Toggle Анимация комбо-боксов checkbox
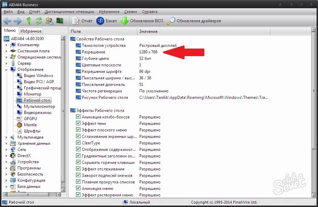 coord(78,117)
